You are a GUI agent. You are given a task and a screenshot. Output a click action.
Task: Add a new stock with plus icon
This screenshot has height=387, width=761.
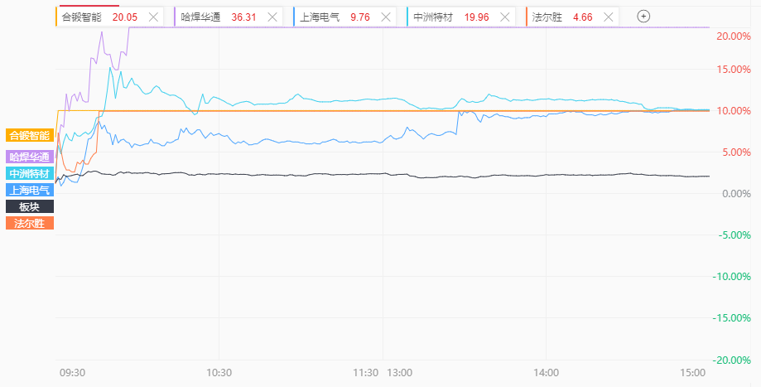tap(644, 17)
